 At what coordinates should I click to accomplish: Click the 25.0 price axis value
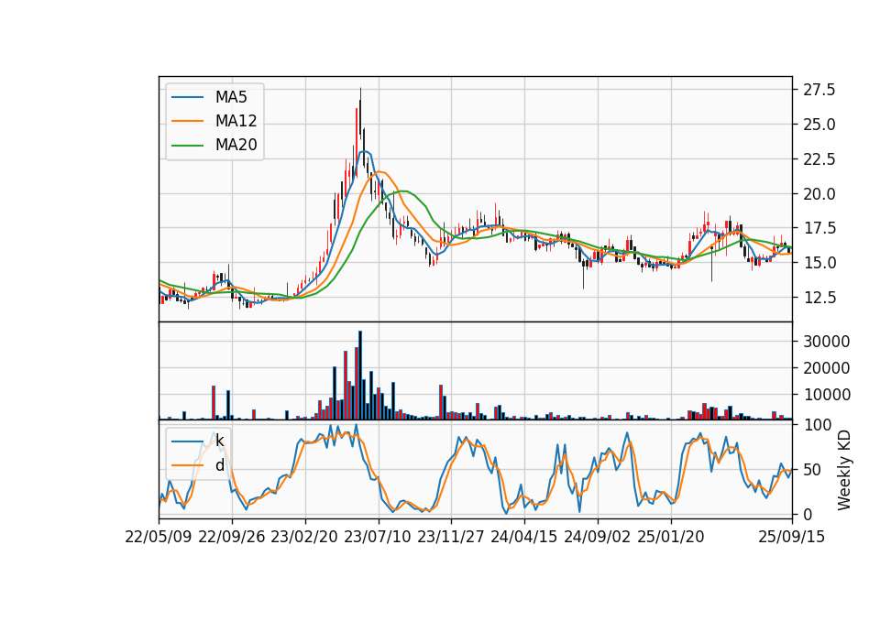[x=819, y=125]
